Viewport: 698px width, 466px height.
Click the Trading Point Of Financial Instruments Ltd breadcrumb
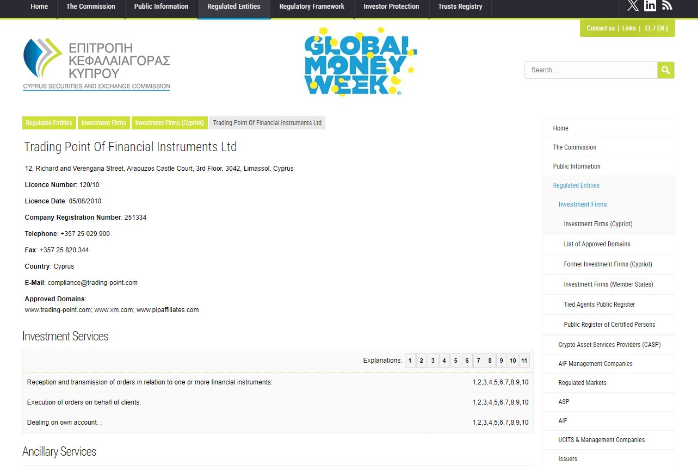tap(267, 123)
